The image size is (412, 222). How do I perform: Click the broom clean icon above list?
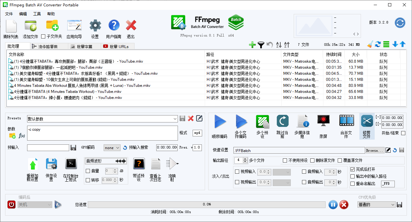[x=370, y=45]
